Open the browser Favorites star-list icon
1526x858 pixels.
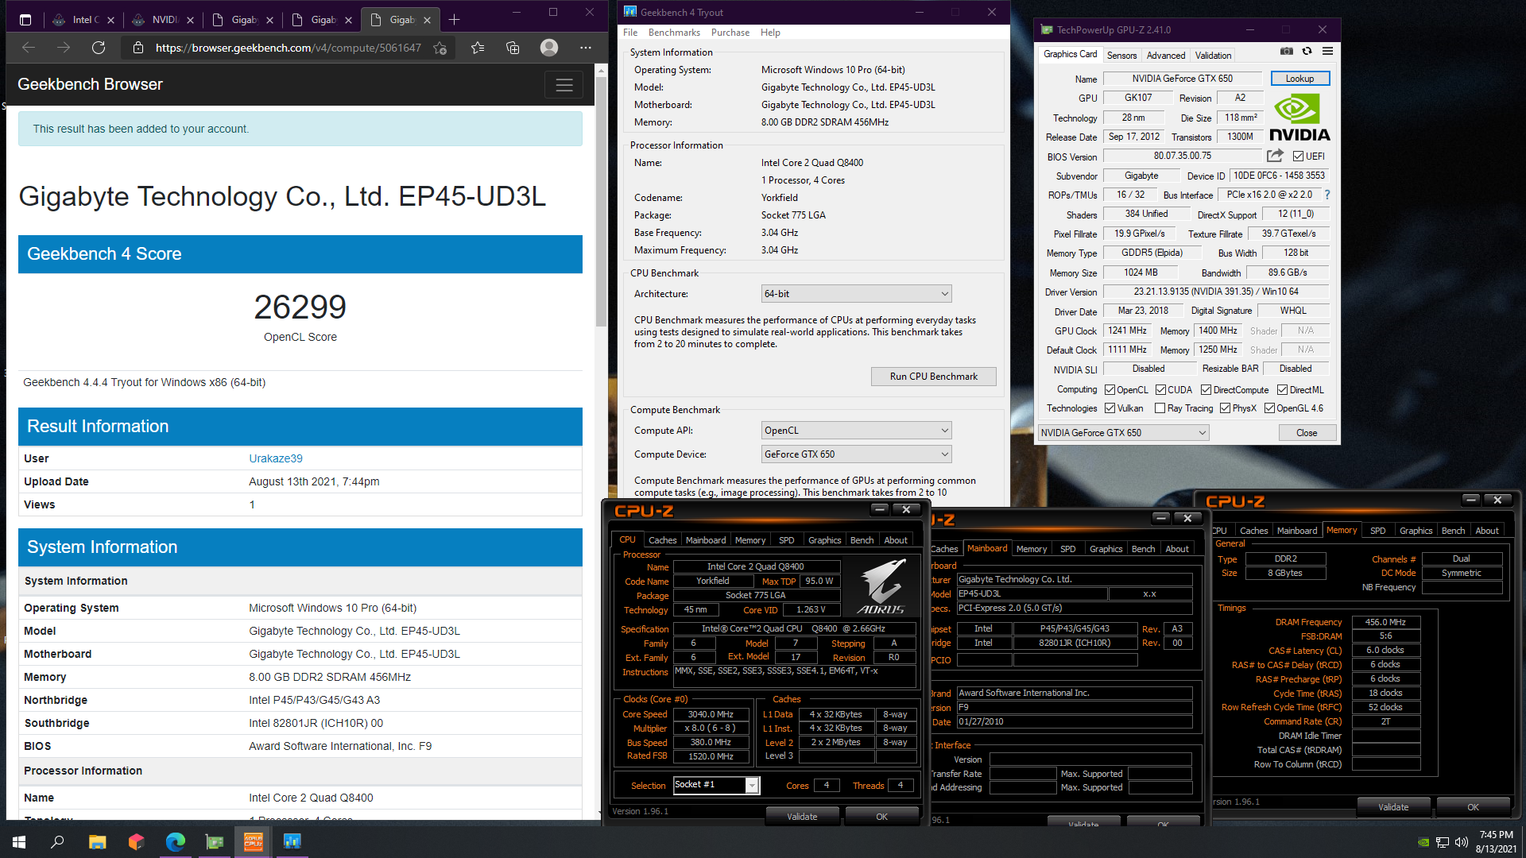(x=478, y=48)
